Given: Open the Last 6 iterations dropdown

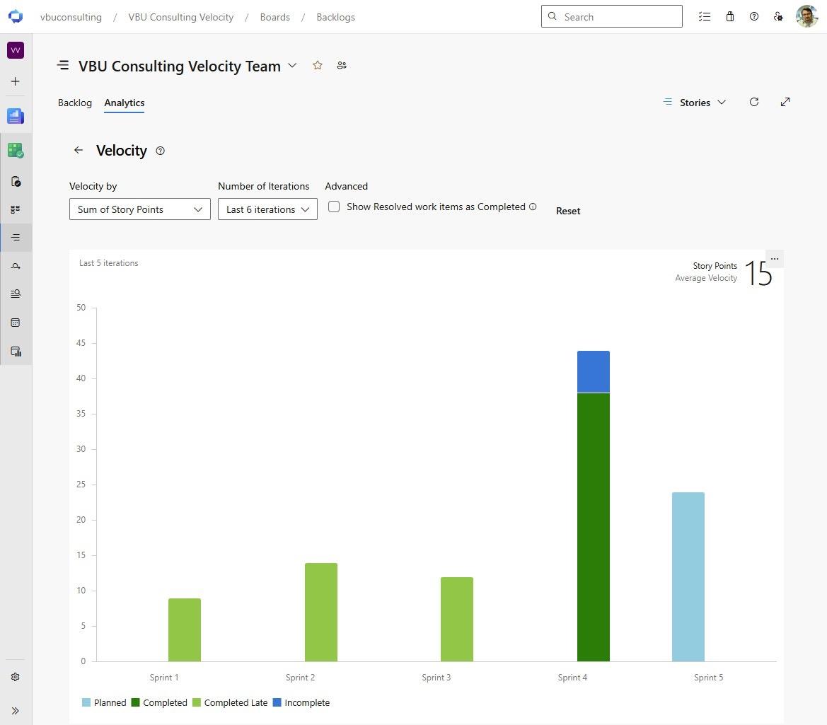Looking at the screenshot, I should tap(267, 209).
